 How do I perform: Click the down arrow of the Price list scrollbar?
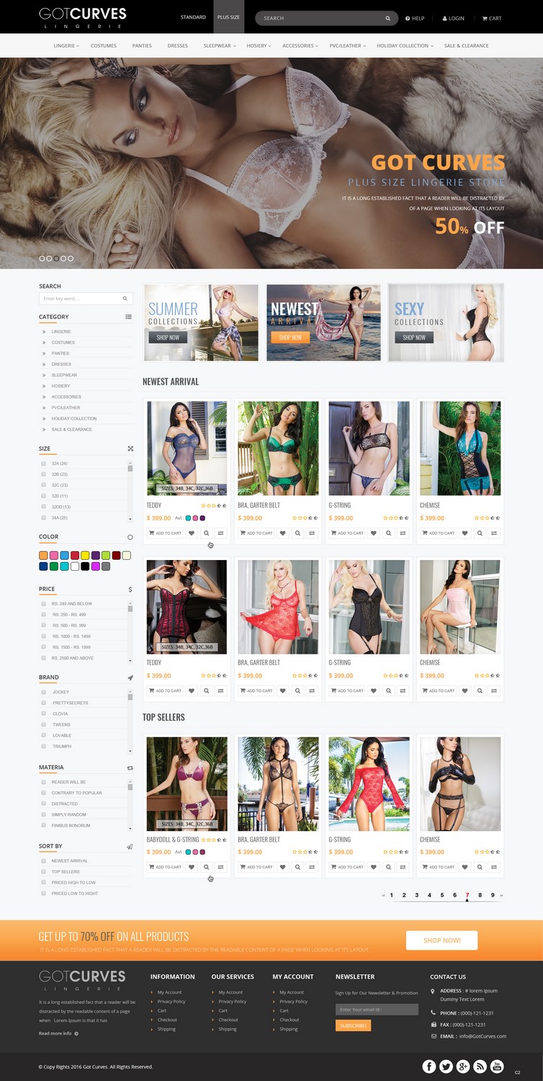[130, 660]
